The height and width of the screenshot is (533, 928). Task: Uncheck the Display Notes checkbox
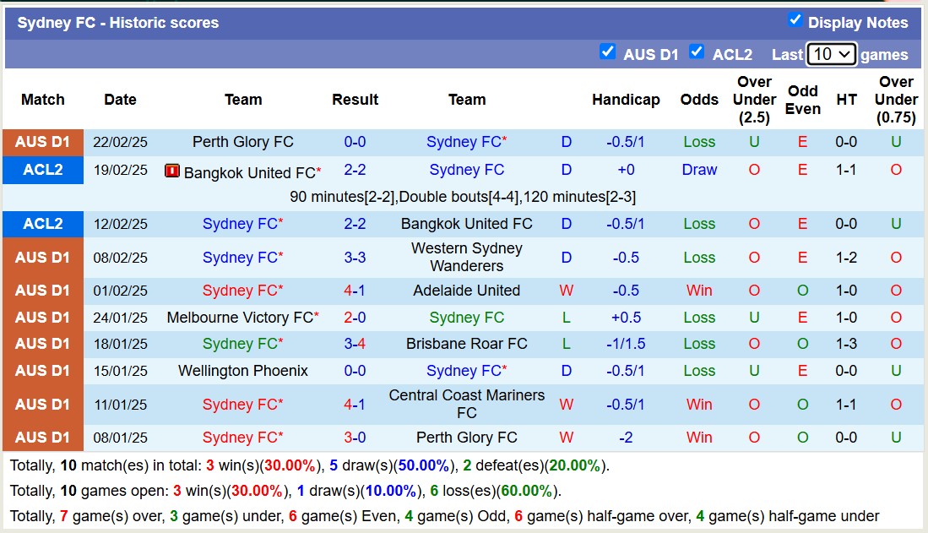[x=795, y=22]
